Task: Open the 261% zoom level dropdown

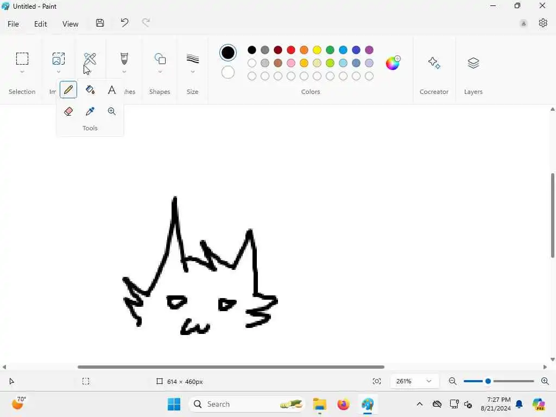Action: [x=414, y=381]
